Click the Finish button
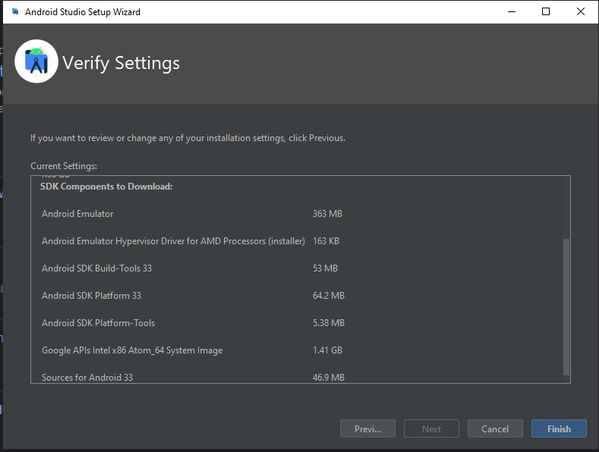599x452 pixels. (x=559, y=428)
